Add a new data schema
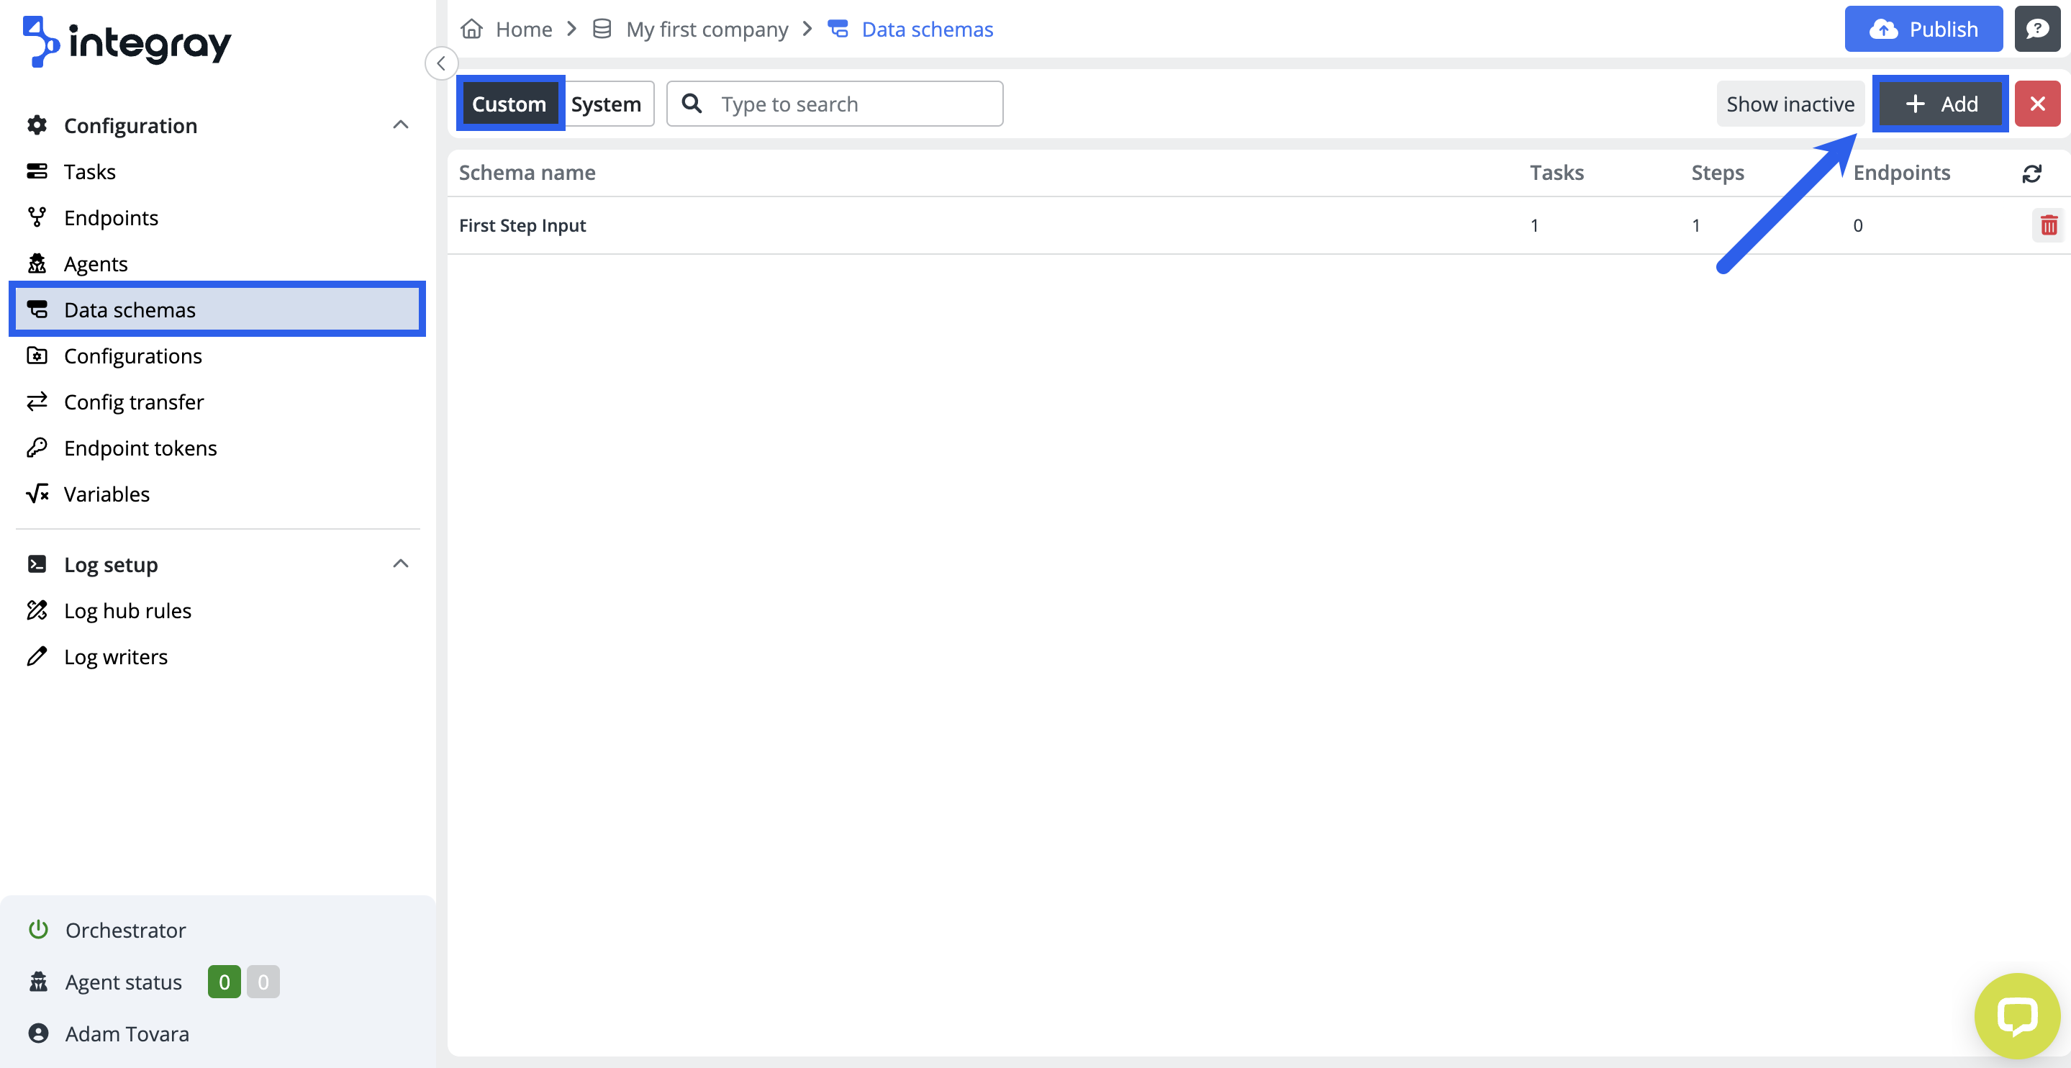Viewport: 2071px width, 1068px height. click(1940, 104)
